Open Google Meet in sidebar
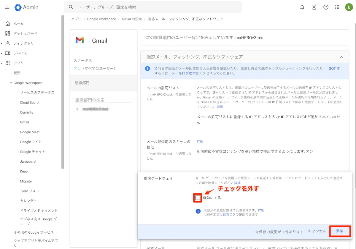The image size is (356, 249). click(30, 132)
